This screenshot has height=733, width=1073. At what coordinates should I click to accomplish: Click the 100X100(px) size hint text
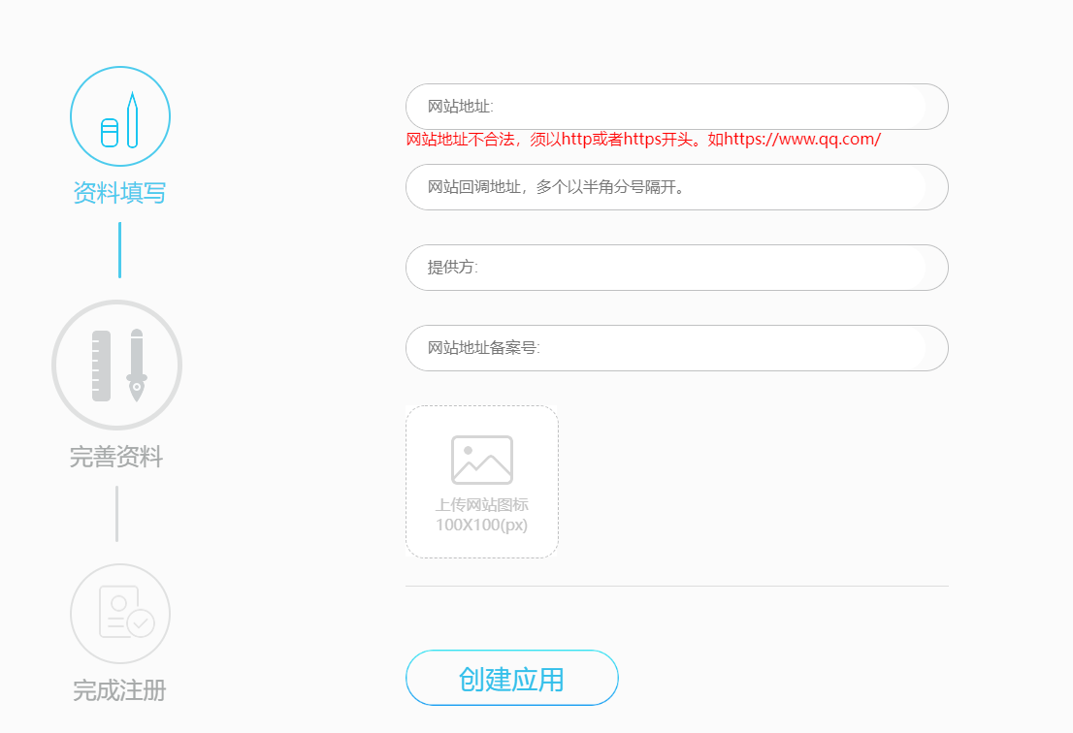(481, 525)
